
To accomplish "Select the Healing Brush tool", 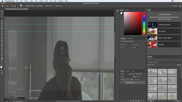I will (2, 29).
